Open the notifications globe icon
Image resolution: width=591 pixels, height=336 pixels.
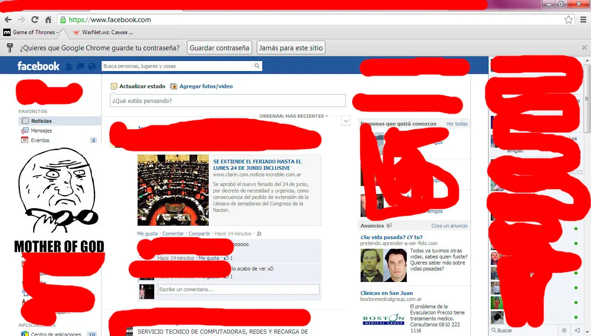(91, 66)
